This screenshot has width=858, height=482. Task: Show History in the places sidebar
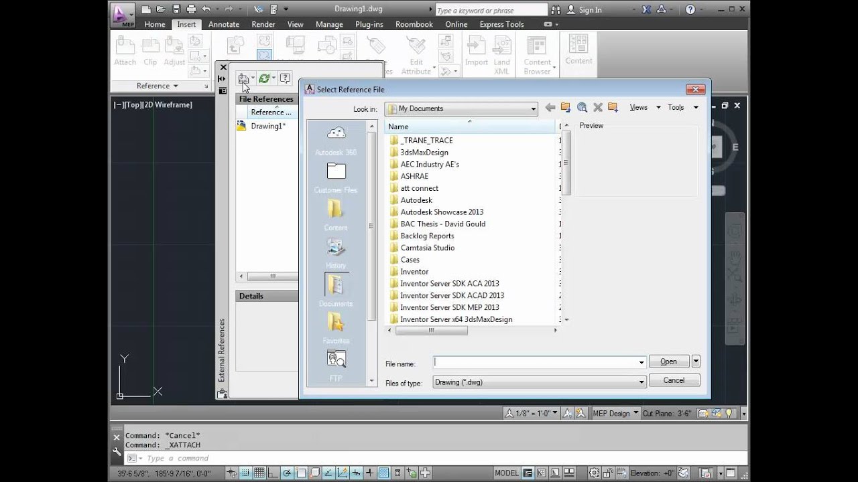coord(336,253)
